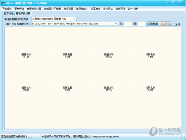Focus the 从 start page input field
Image resolution: width=186 pixels, height=140 pixels.
(127, 24)
